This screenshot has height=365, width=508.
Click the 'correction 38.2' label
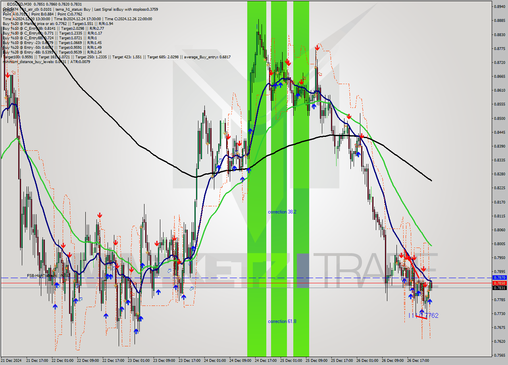coord(282,212)
